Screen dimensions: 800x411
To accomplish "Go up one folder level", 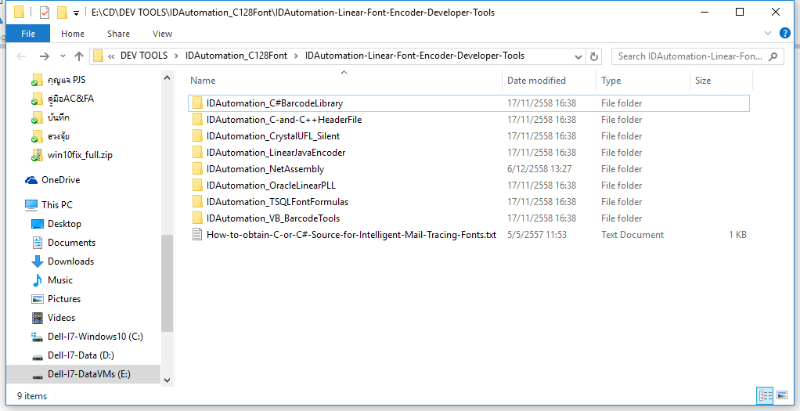I will [x=78, y=56].
